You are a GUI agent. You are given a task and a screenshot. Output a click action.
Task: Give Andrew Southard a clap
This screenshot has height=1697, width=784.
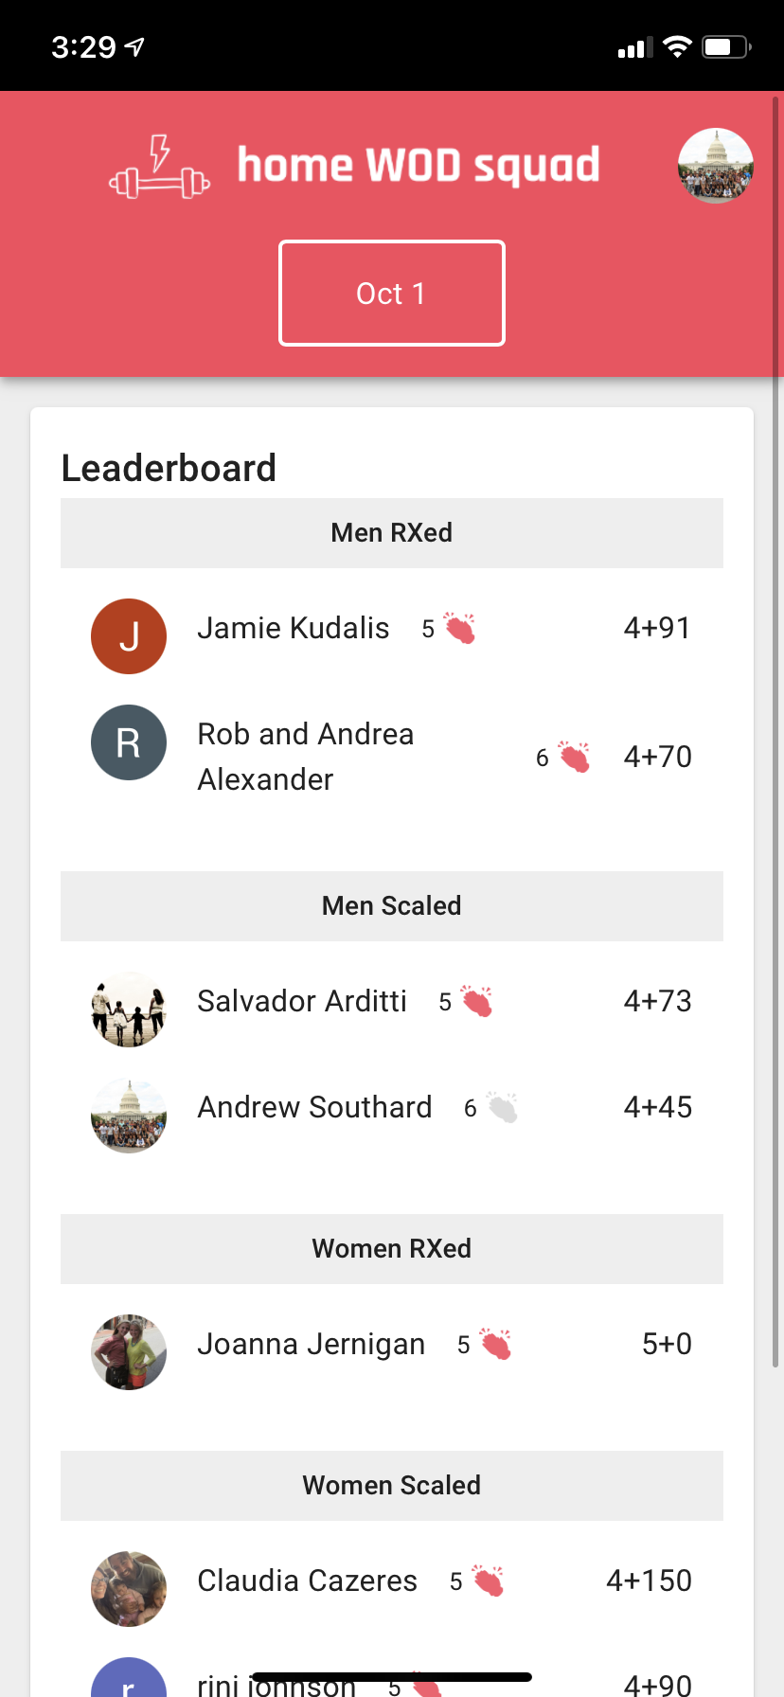pyautogui.click(x=503, y=1108)
